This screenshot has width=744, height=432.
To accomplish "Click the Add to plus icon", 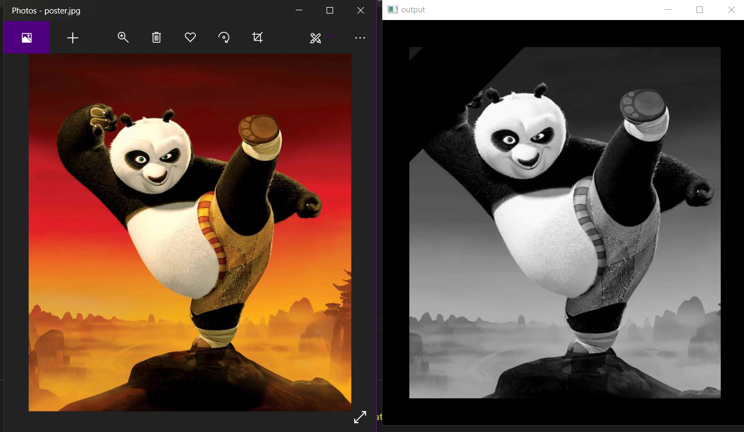I will [x=72, y=37].
